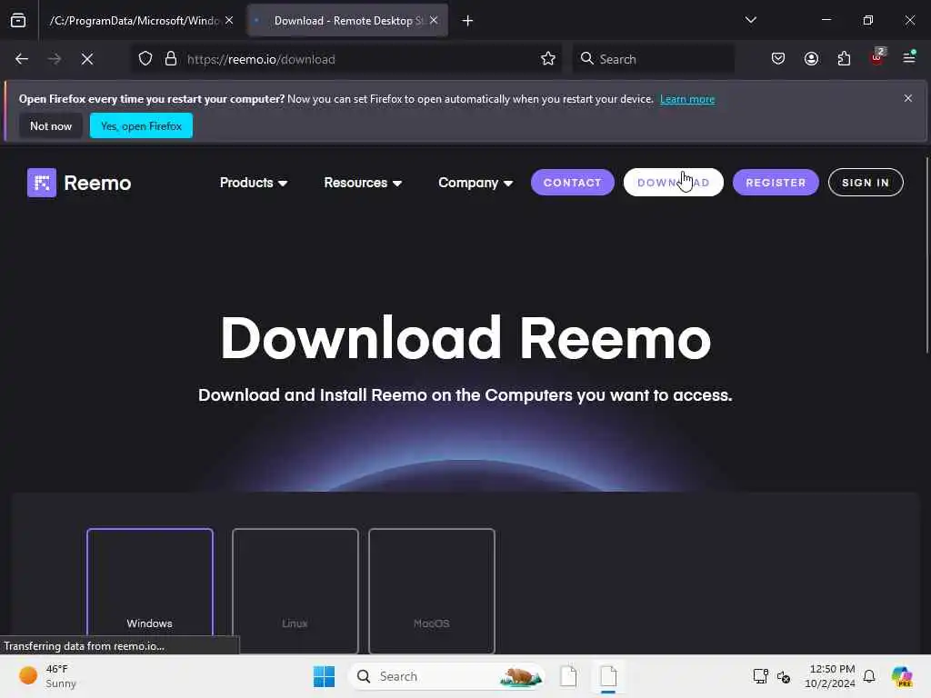The width and height of the screenshot is (931, 698).
Task: Open weather widget showing 46°F Sunny
Action: tap(47, 676)
